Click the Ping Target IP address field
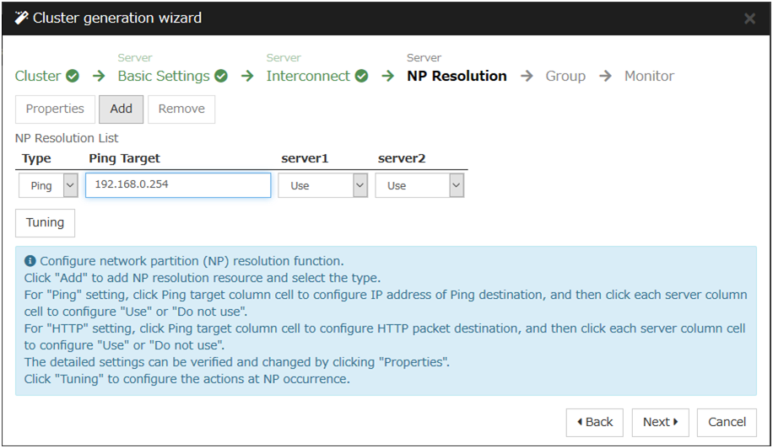 point(178,185)
